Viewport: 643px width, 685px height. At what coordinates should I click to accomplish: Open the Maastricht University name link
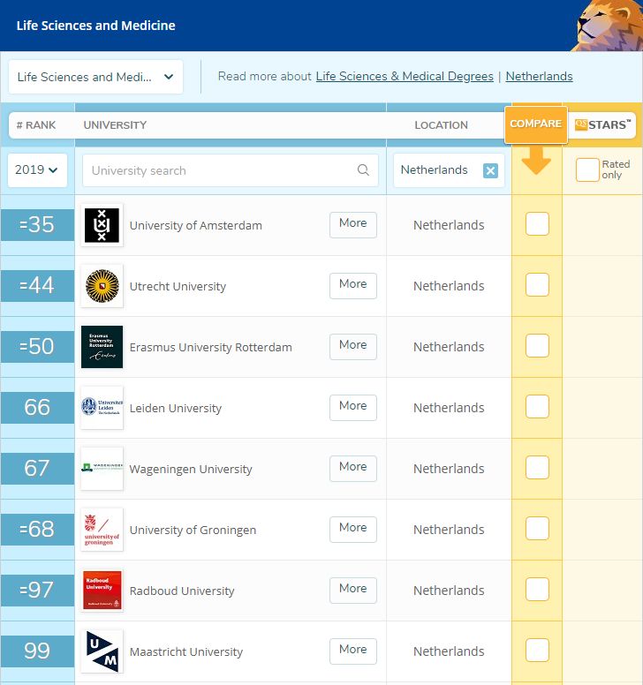coord(186,651)
